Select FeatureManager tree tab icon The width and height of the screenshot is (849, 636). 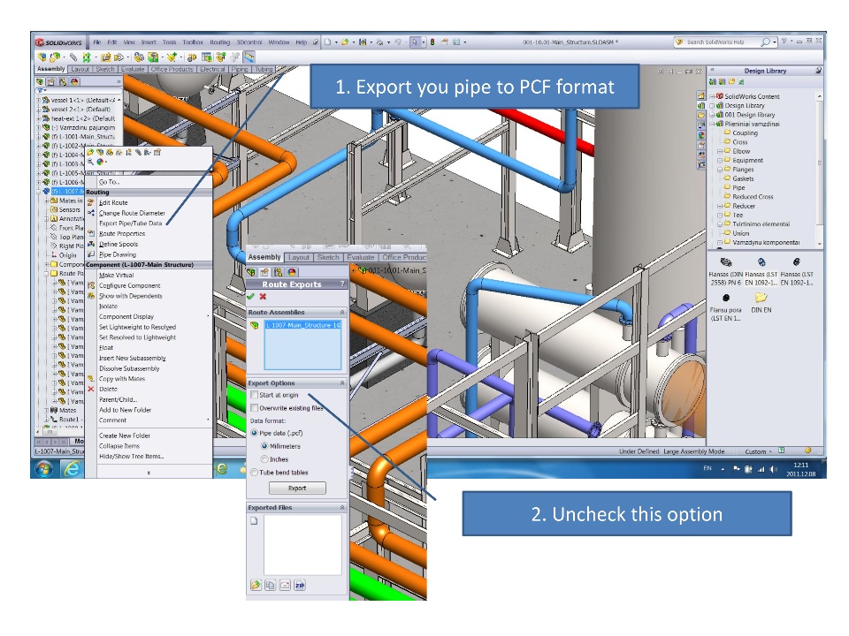40,81
